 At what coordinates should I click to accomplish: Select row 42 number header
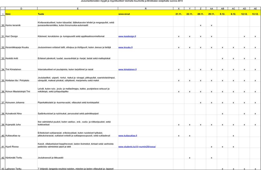(x=3, y=153)
